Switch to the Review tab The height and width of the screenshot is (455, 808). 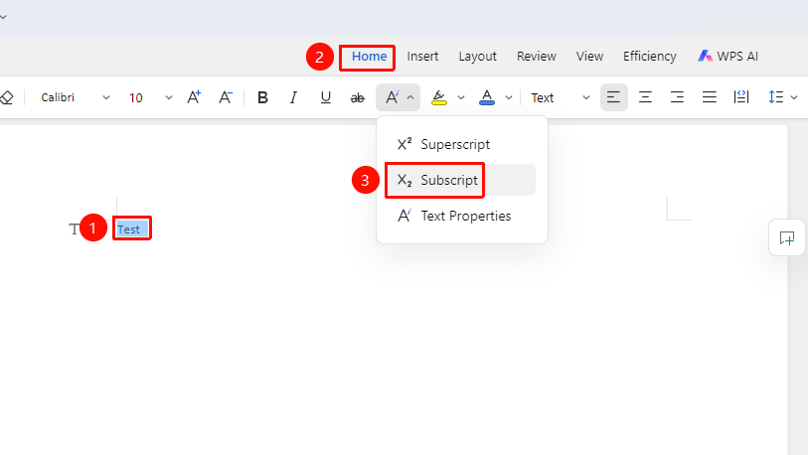(537, 57)
